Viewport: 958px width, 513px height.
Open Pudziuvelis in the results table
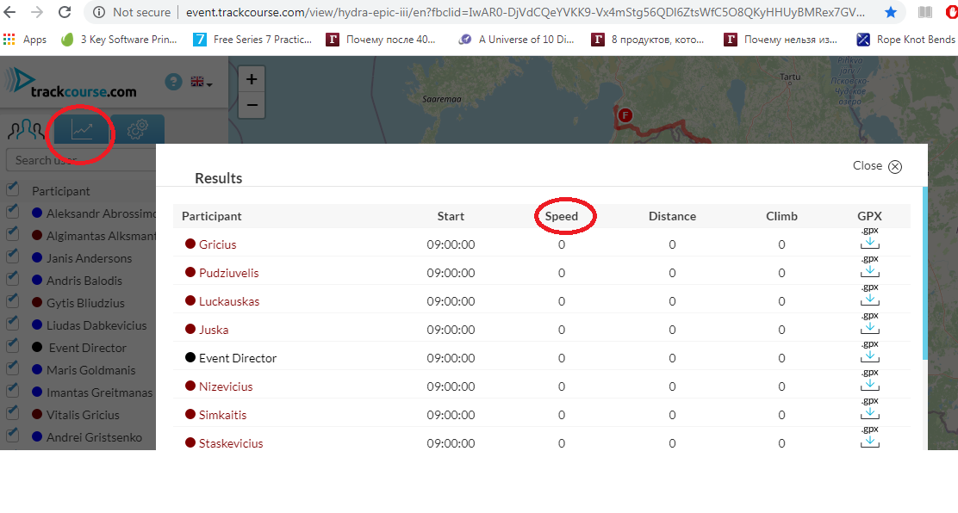228,273
